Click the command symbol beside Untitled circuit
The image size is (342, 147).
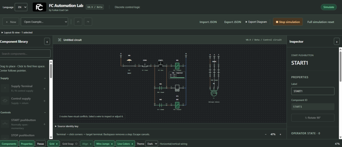[59, 40]
